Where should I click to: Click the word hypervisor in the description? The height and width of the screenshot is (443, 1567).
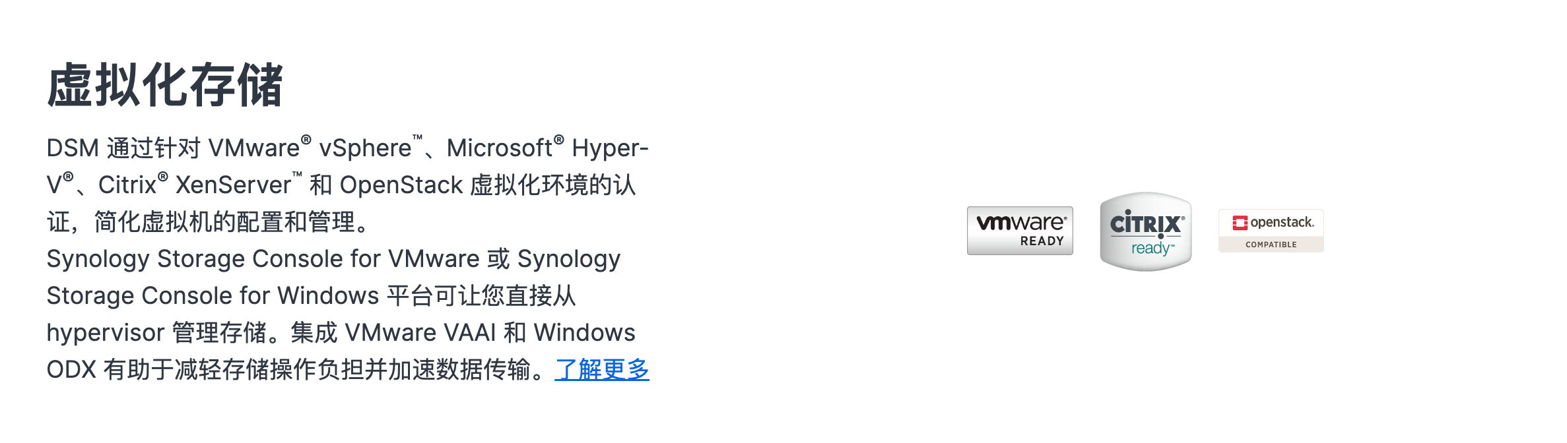tap(106, 333)
